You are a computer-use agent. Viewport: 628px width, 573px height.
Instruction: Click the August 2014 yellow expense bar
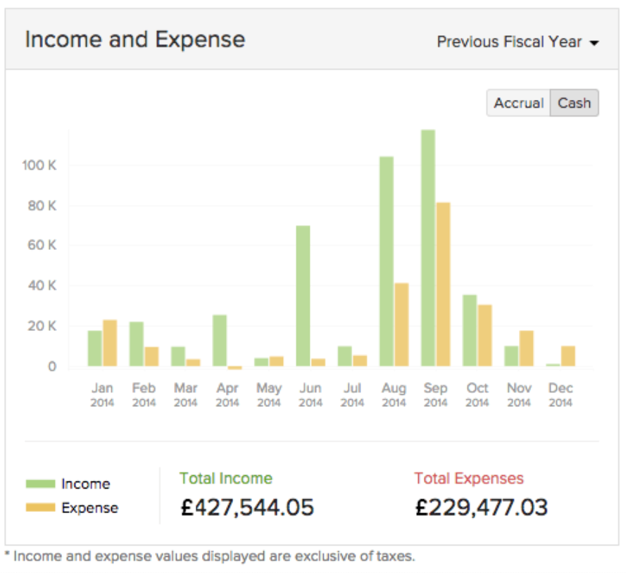click(401, 325)
